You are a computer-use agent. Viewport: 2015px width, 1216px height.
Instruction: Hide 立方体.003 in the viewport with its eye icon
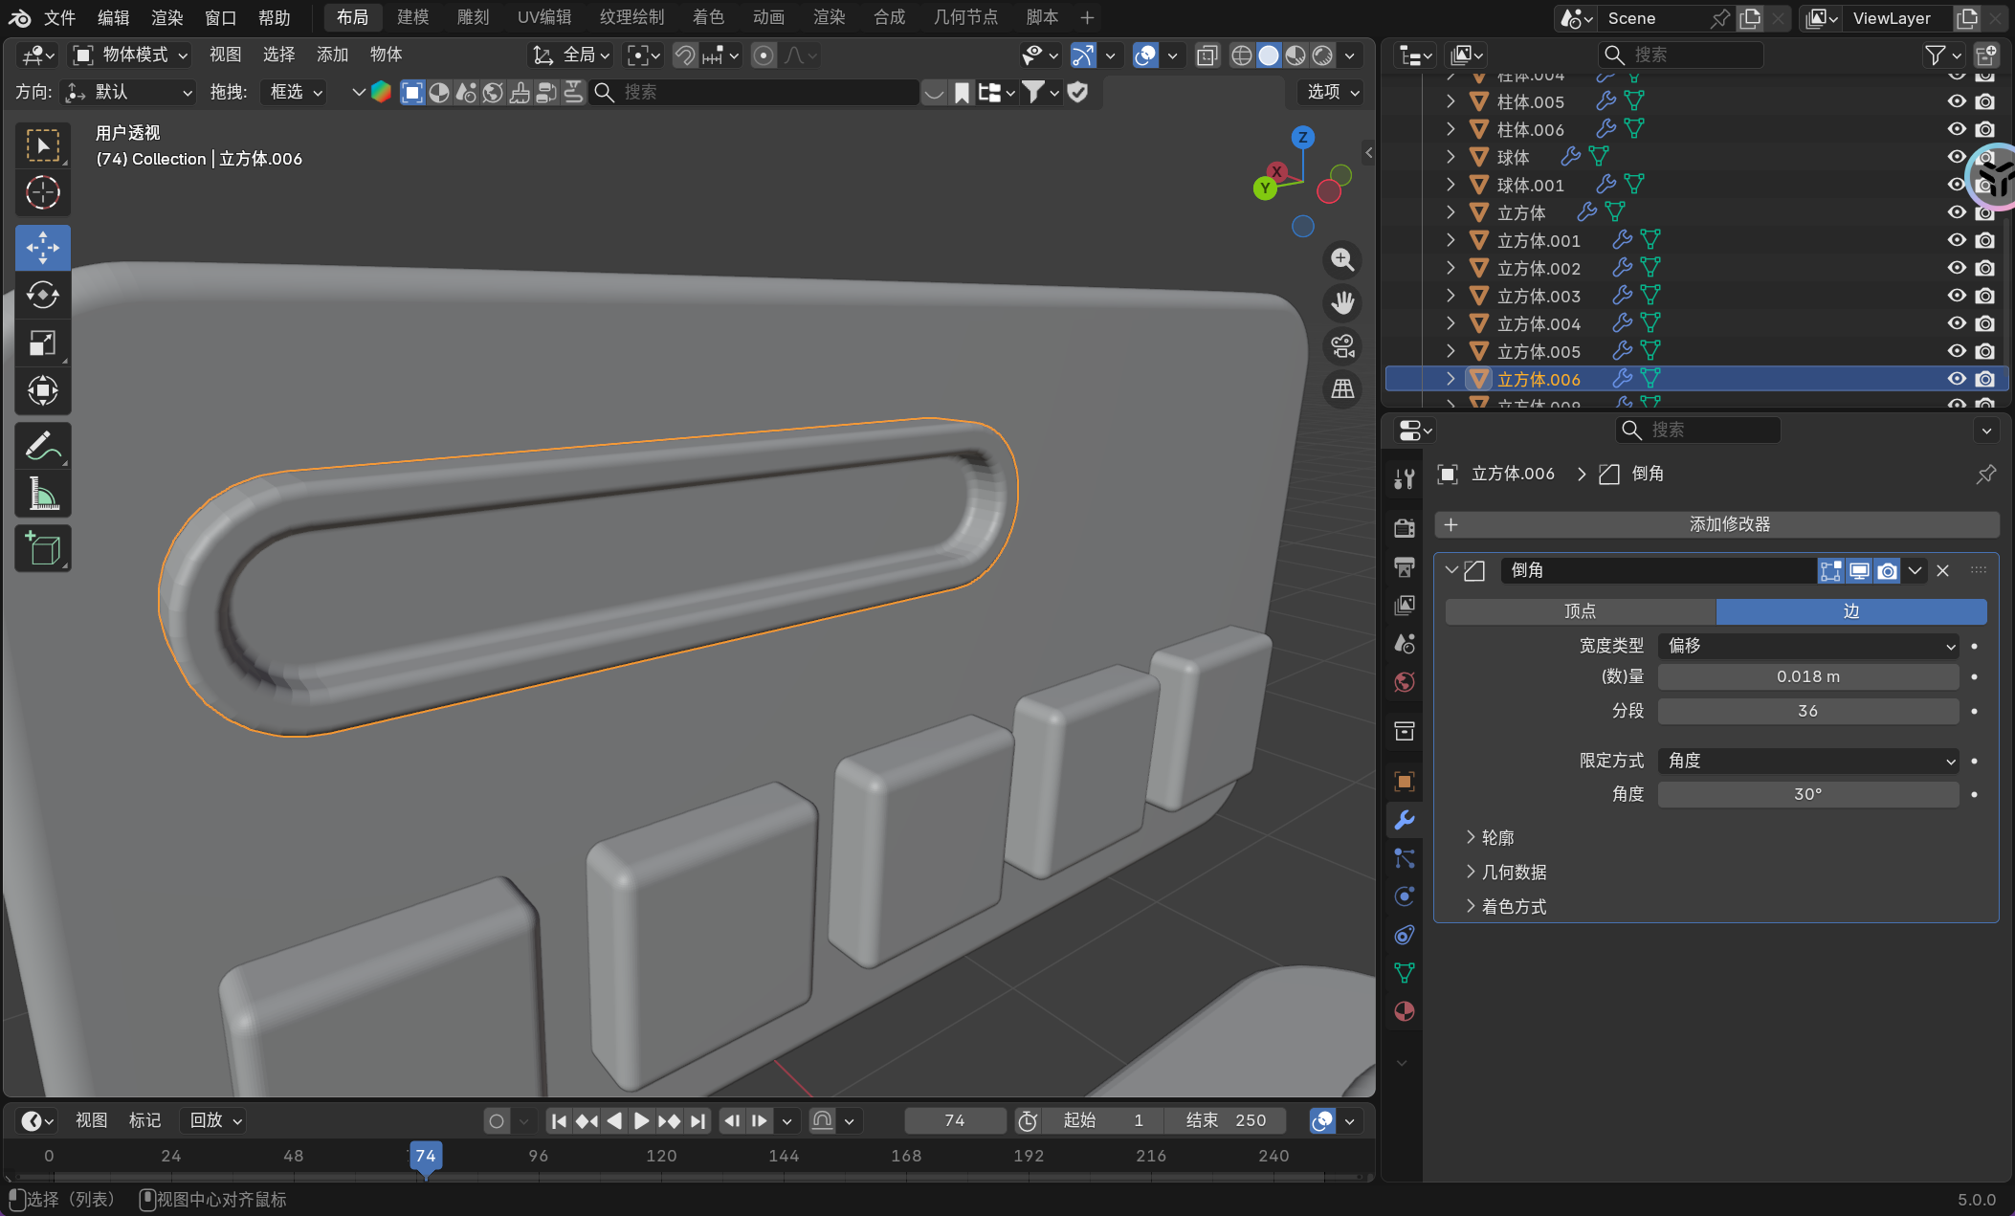click(1957, 296)
